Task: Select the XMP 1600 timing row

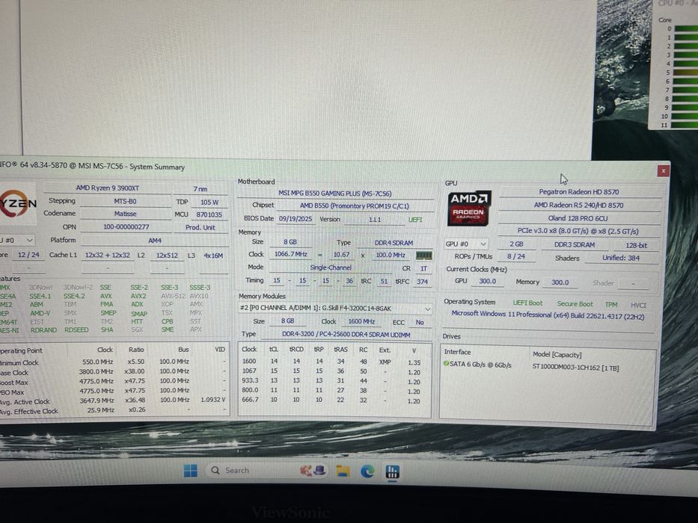Action: (334, 362)
